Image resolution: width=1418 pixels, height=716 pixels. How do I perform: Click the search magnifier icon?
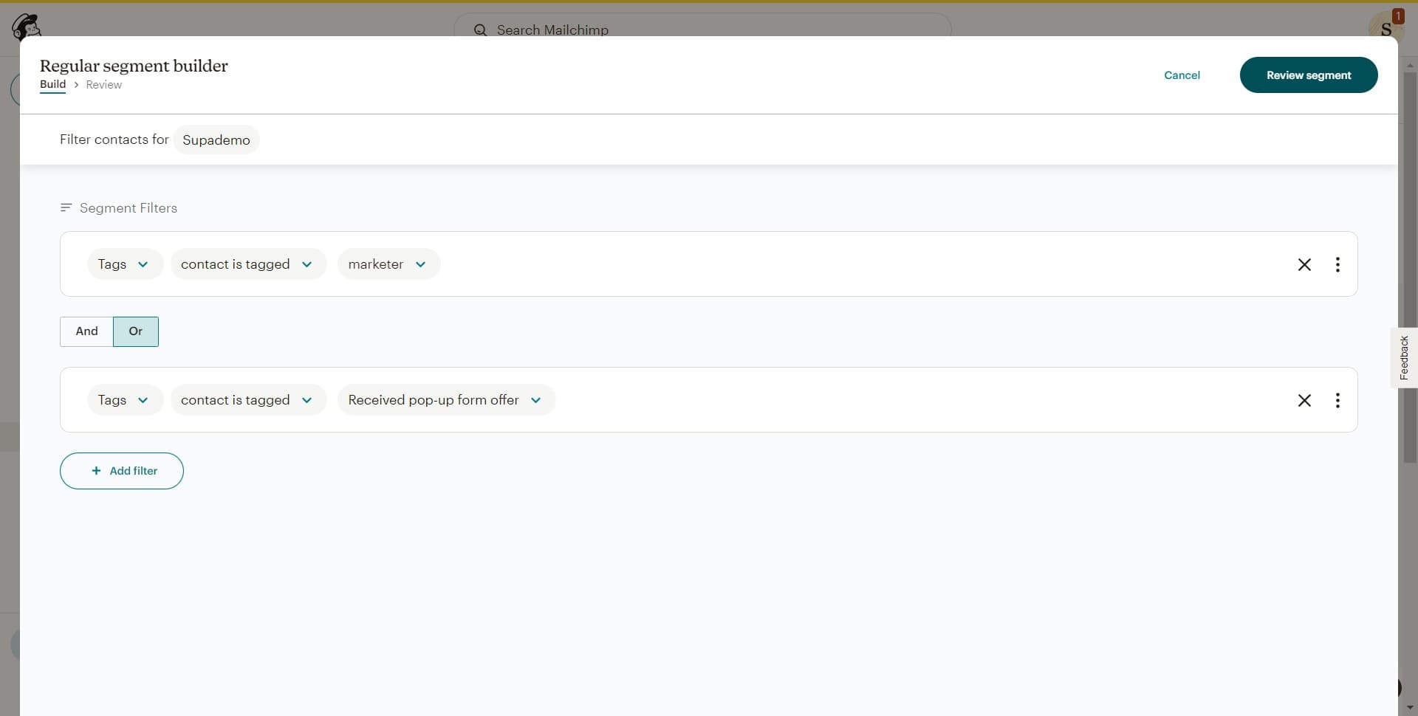click(480, 30)
